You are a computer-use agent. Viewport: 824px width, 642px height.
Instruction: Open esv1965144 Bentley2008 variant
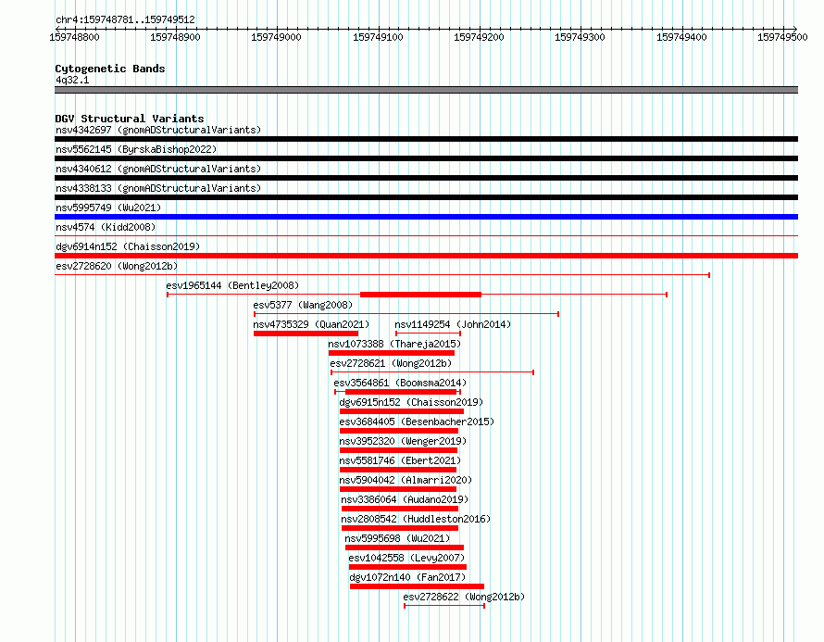pyautogui.click(x=232, y=285)
